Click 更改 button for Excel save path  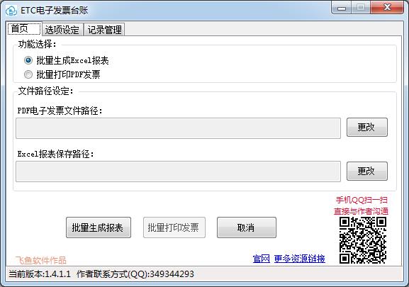point(366,171)
